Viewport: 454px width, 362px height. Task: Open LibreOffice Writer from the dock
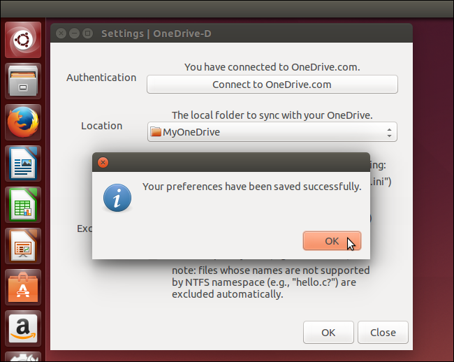tap(23, 164)
